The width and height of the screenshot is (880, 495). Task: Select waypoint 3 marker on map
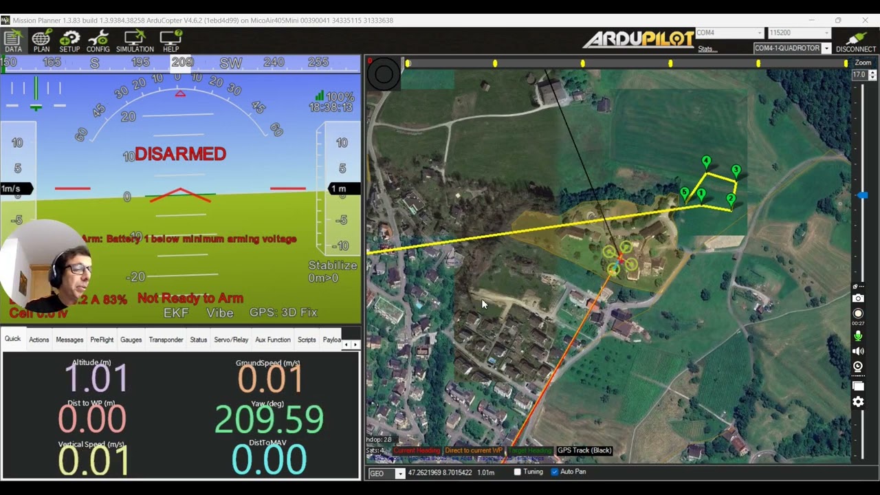pyautogui.click(x=736, y=170)
